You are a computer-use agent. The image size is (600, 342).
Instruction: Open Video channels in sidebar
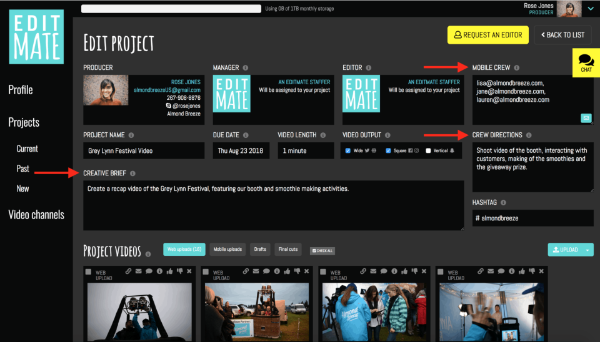[36, 215]
